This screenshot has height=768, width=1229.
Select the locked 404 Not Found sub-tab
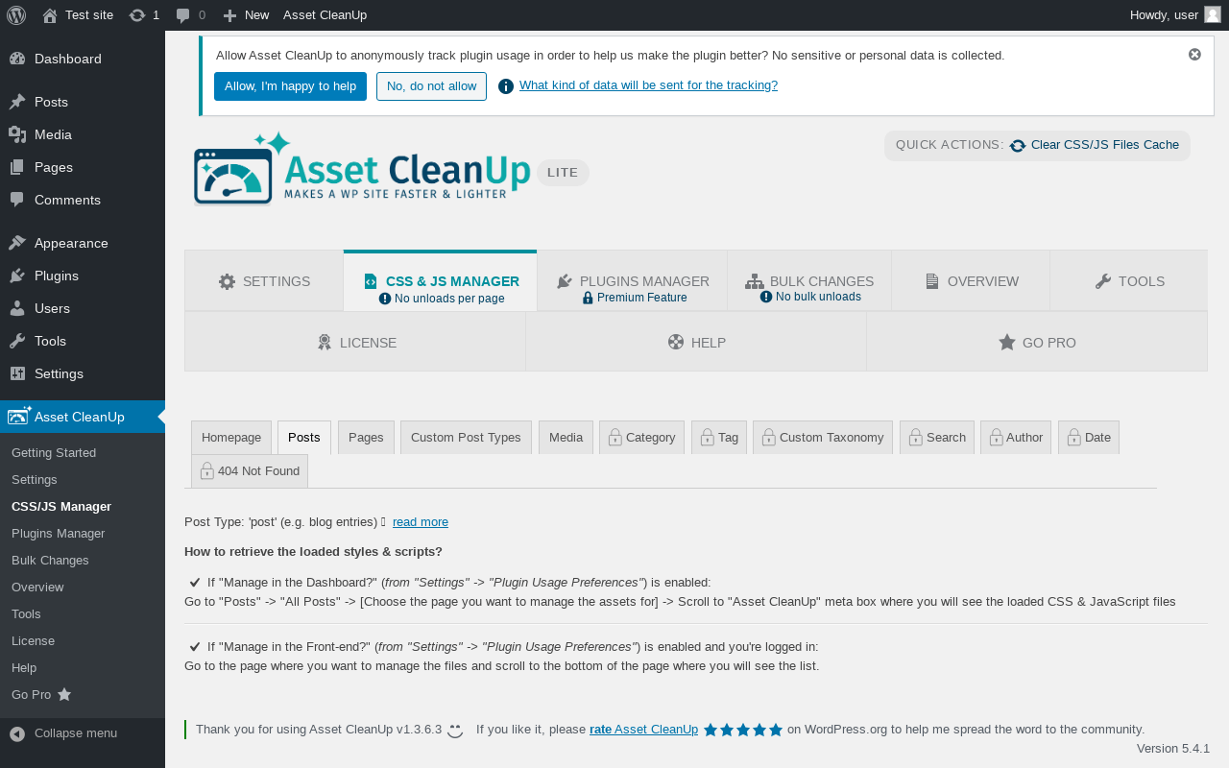250,471
